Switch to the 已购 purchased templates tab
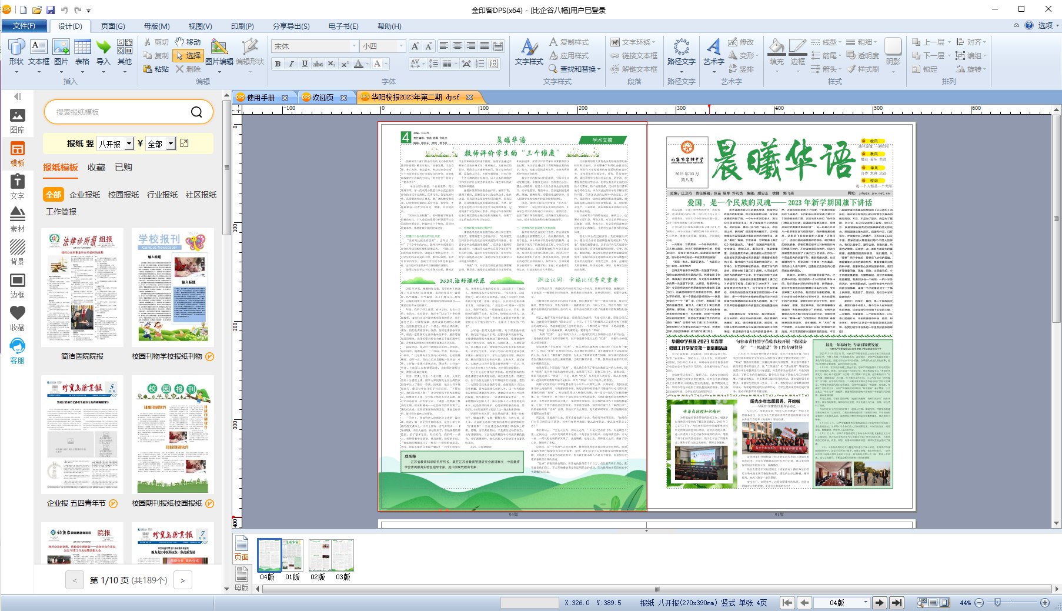1062x611 pixels. coord(123,168)
